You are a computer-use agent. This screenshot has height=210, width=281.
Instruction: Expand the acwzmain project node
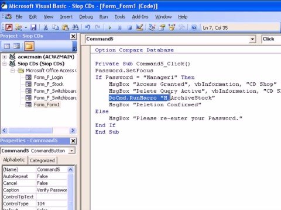point(4,57)
